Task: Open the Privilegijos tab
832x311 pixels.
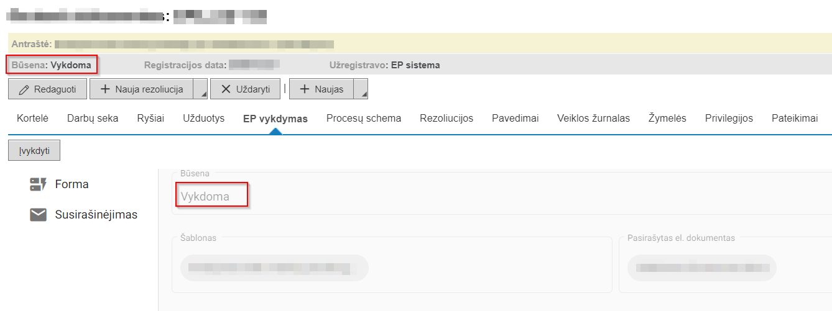Action: (x=729, y=118)
